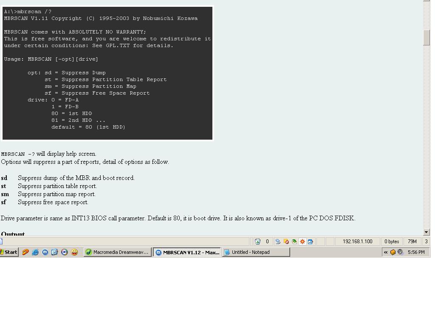Switch to Macromedia Dreamweaver taskbar window
The height and width of the screenshot is (326, 435).
pos(118,252)
